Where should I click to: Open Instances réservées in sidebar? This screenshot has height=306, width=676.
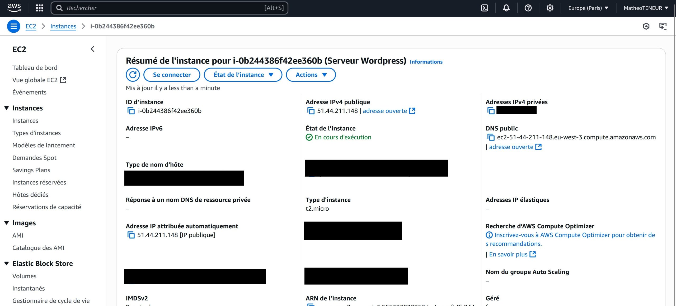tap(39, 182)
